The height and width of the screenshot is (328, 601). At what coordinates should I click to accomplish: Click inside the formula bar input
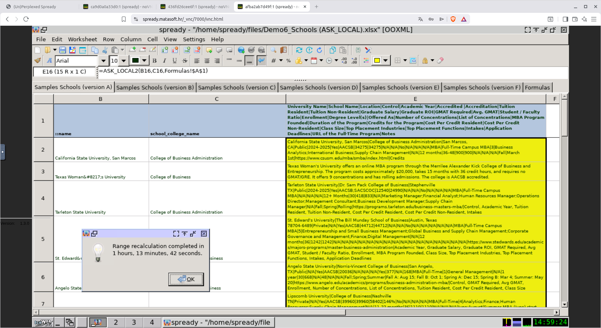click(x=314, y=71)
